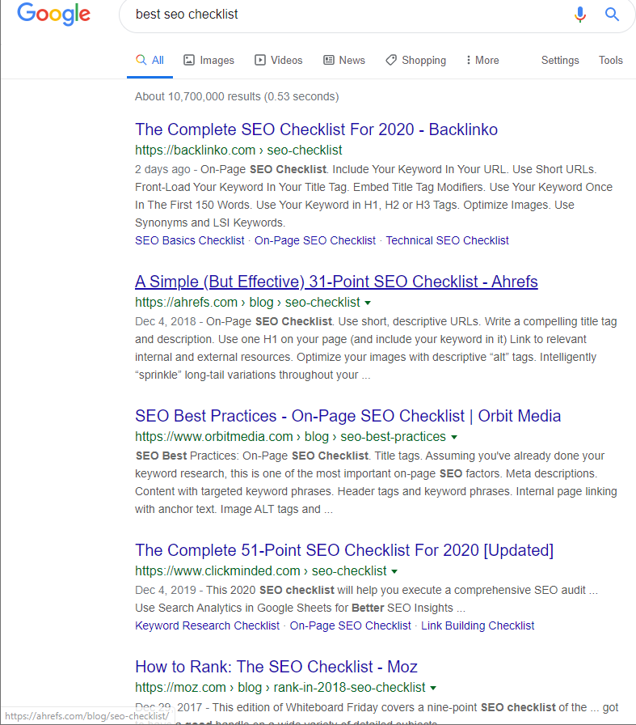This screenshot has height=725, width=636.
Task: Switch to the Videos tab label
Action: 286,60
